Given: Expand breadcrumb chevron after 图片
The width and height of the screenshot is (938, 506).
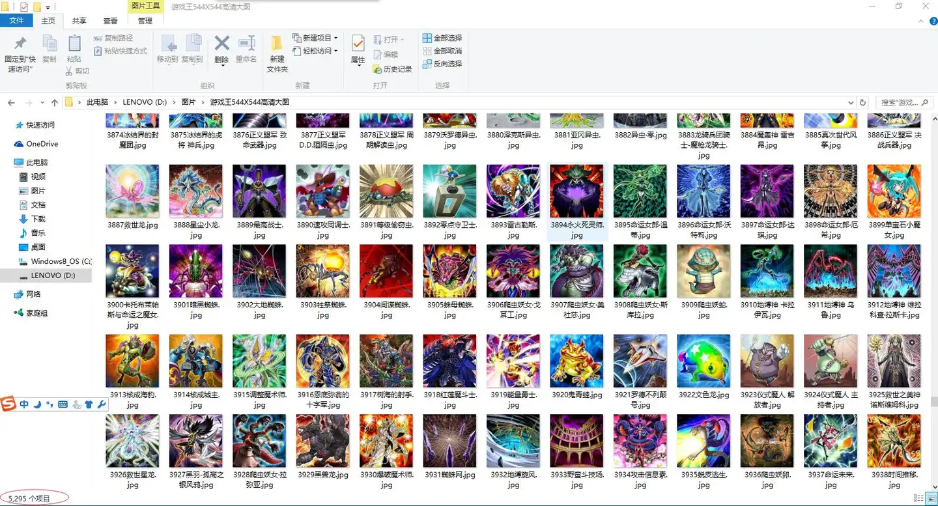Looking at the screenshot, I should 203,103.
